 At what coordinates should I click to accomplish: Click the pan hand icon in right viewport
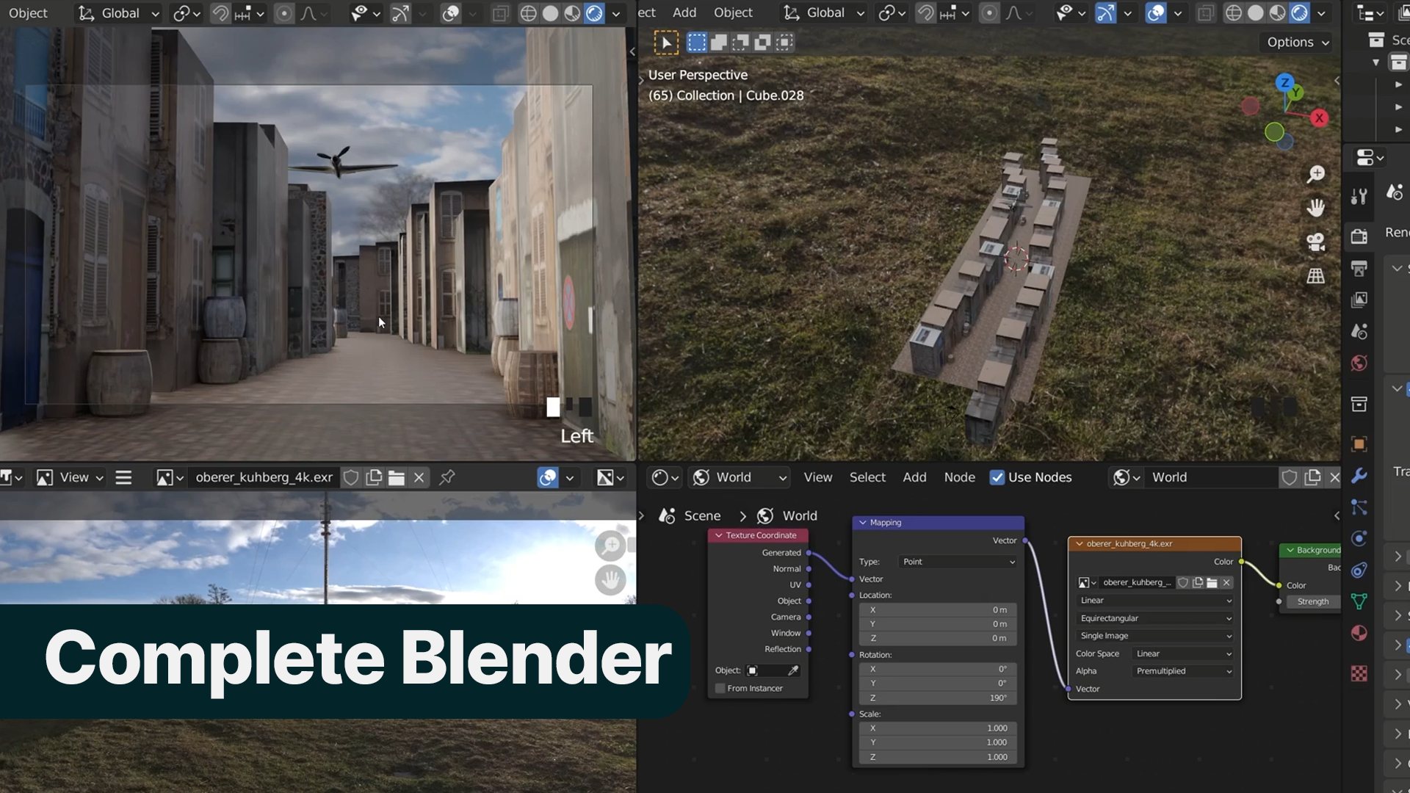pos(1315,208)
